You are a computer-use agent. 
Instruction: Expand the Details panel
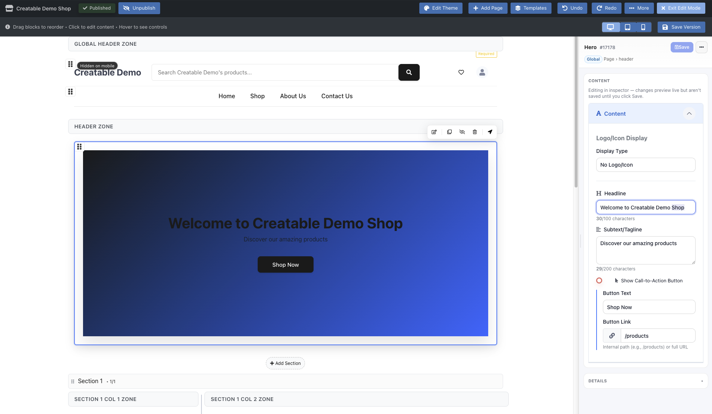645,381
